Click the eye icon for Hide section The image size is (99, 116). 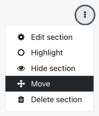pos(21,68)
